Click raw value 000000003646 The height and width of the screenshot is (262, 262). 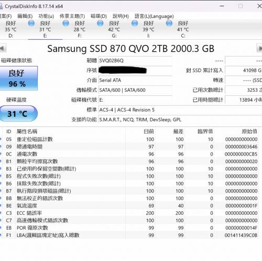(241, 147)
